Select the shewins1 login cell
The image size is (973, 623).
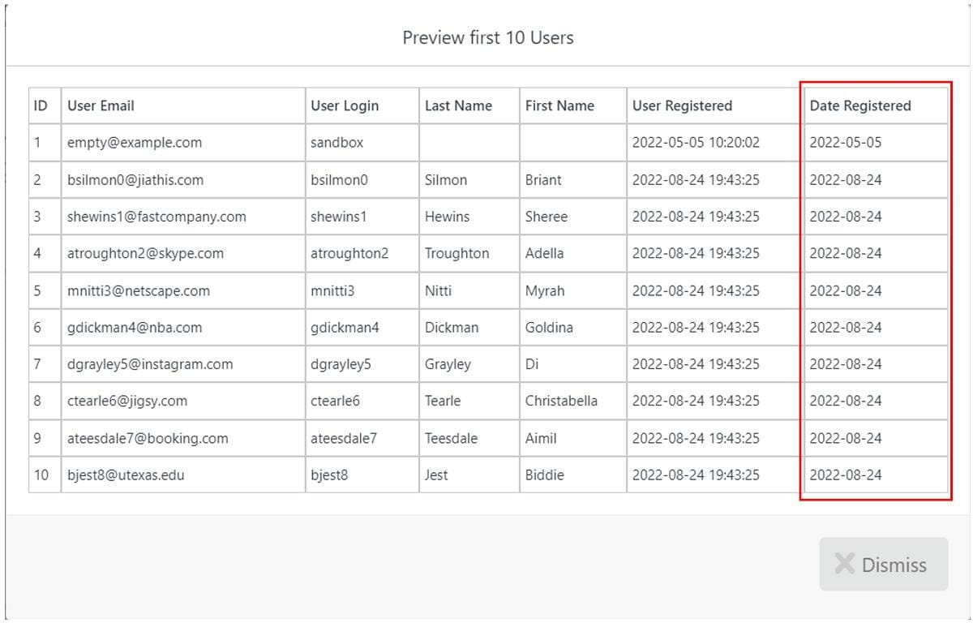coord(362,217)
